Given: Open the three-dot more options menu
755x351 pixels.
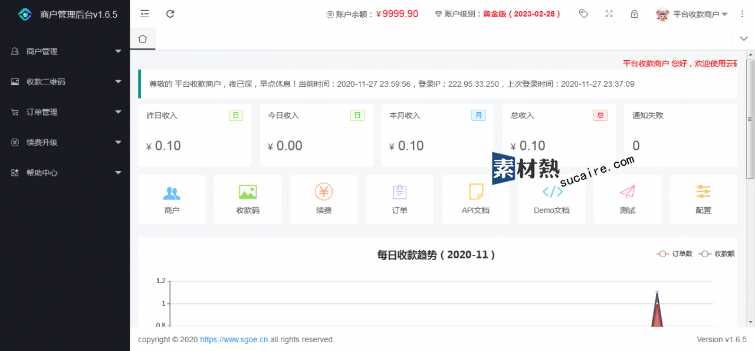Looking at the screenshot, I should (742, 14).
